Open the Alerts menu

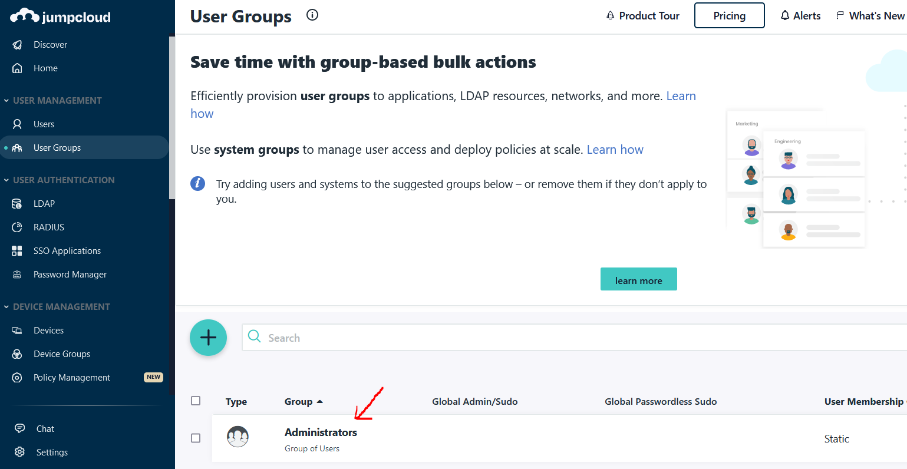point(800,15)
